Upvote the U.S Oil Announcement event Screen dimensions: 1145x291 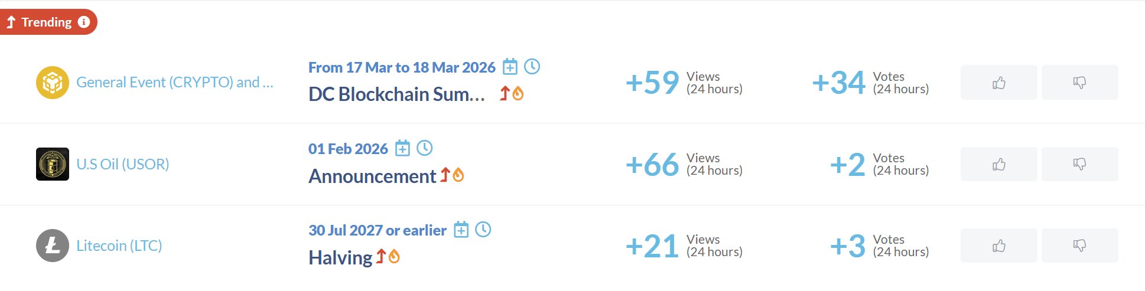998,164
